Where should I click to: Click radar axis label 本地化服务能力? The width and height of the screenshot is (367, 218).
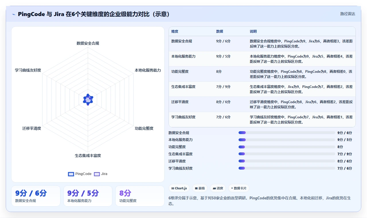148,70
